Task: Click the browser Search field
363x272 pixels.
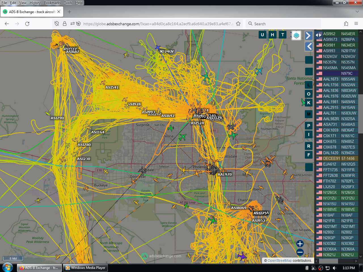Action: click(x=283, y=24)
